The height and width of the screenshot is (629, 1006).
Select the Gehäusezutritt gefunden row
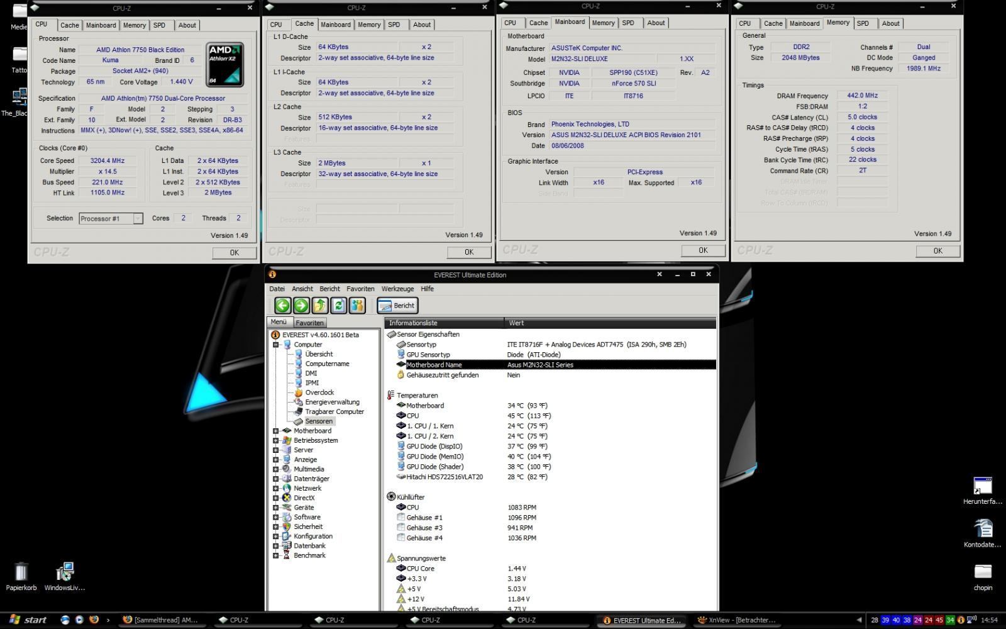click(x=556, y=375)
